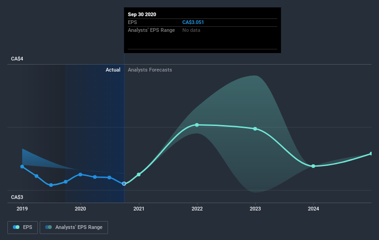Click the 2022 x-axis label
Screen dimensions: 379x240
197,209
